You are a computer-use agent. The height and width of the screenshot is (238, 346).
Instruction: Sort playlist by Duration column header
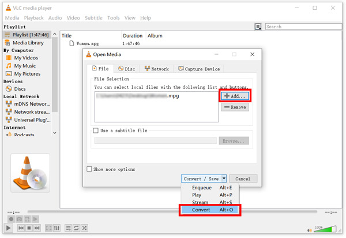(133, 36)
